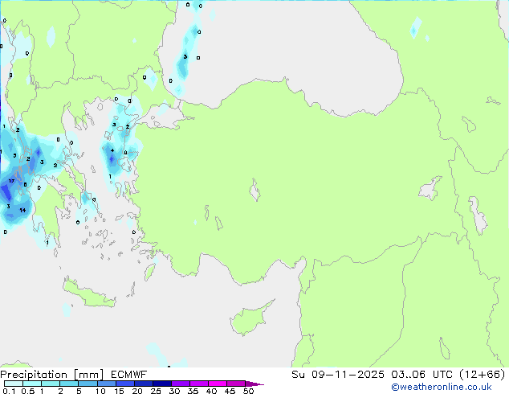Click the legend label '10'
Viewport: 509px width, 394px height.
click(100, 391)
